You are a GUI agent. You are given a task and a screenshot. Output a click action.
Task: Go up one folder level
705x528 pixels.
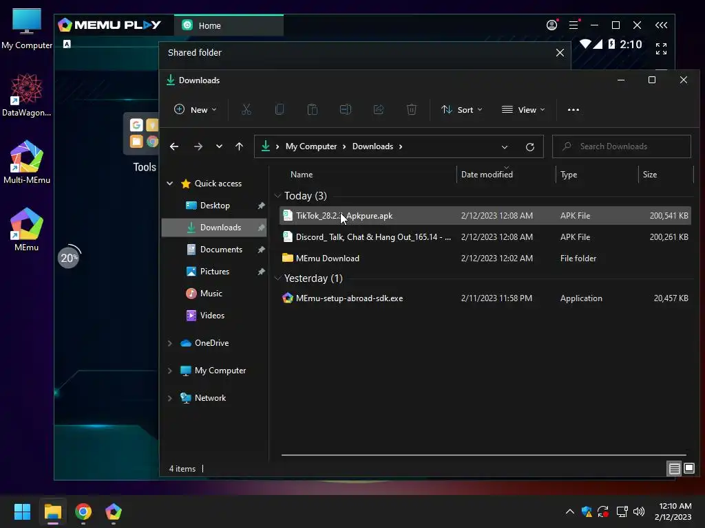[239, 146]
